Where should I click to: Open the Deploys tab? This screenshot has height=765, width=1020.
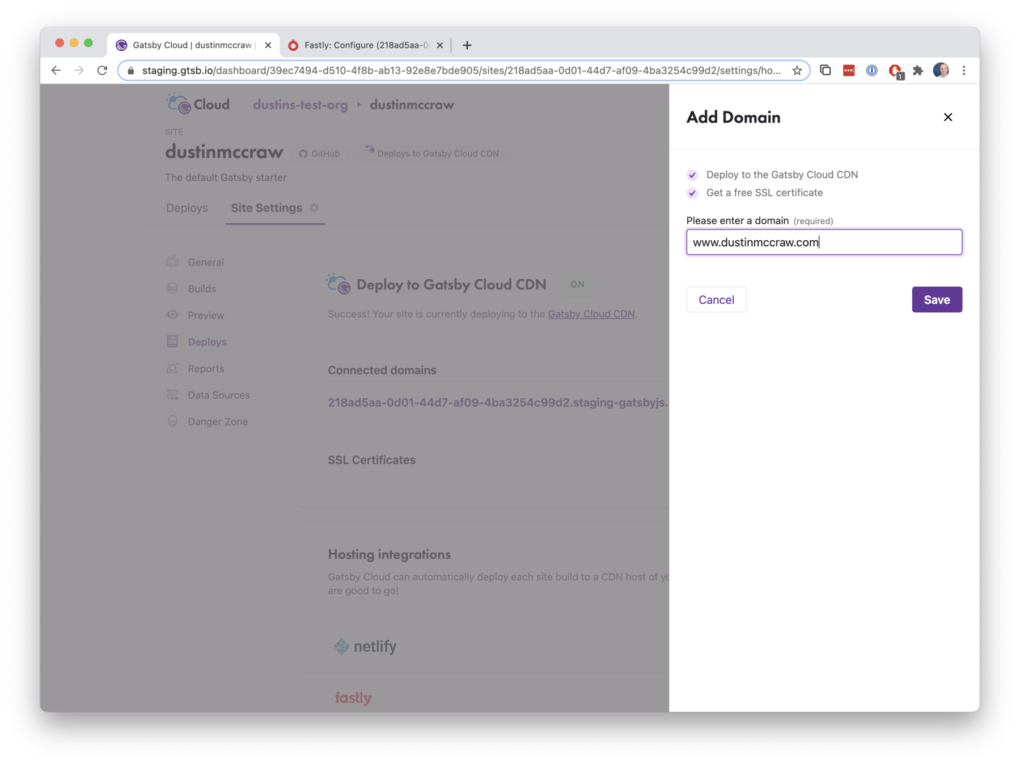tap(187, 208)
